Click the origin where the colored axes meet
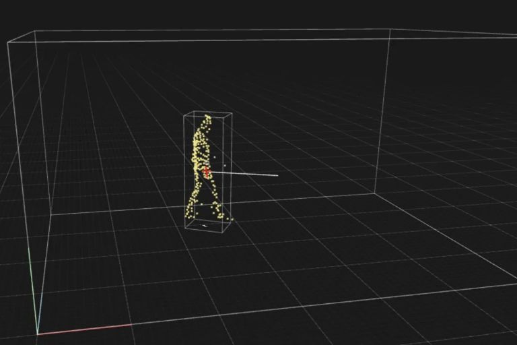 [x=37, y=334]
